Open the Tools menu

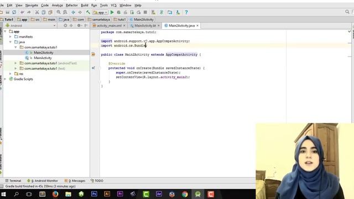(x=103, y=5)
